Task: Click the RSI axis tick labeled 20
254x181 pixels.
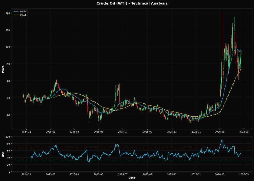Action: (9, 165)
